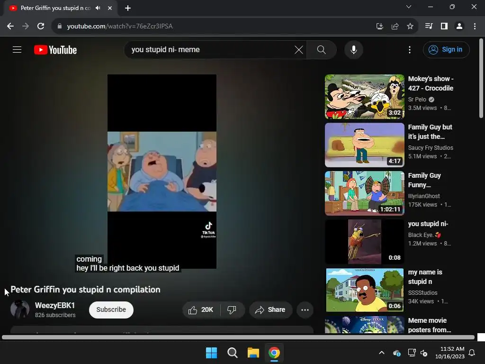The height and width of the screenshot is (364, 485).
Task: Go back with browser back arrow
Action: tap(10, 27)
